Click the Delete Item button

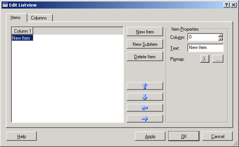click(145, 56)
